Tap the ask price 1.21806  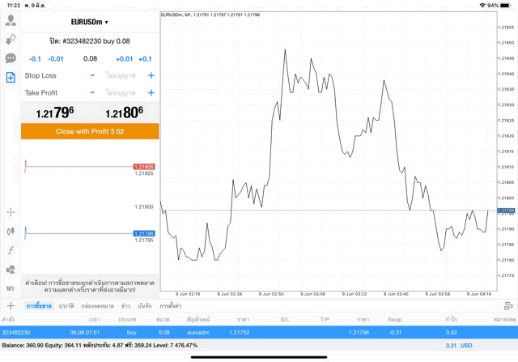(x=124, y=113)
